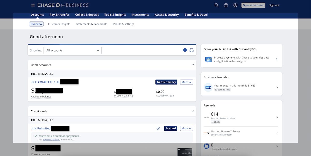Open the hamburger navigation menu
This screenshot has width=311, height=156.
pos(33,5)
